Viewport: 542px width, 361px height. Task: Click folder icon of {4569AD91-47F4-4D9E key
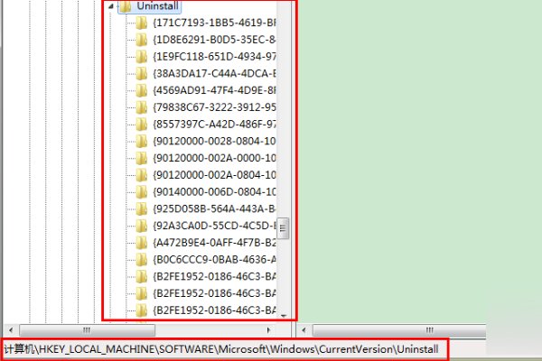click(141, 89)
